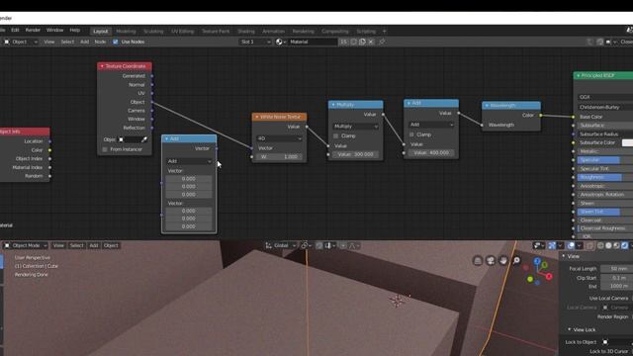Click the pan hand viewport icon

503,261
